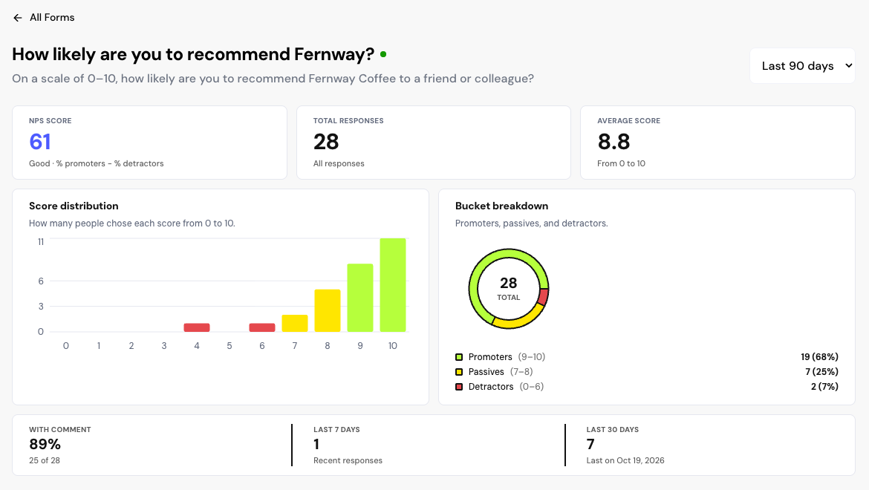Click the NPS score value 61
Screen dimensions: 869x490
[40, 142]
